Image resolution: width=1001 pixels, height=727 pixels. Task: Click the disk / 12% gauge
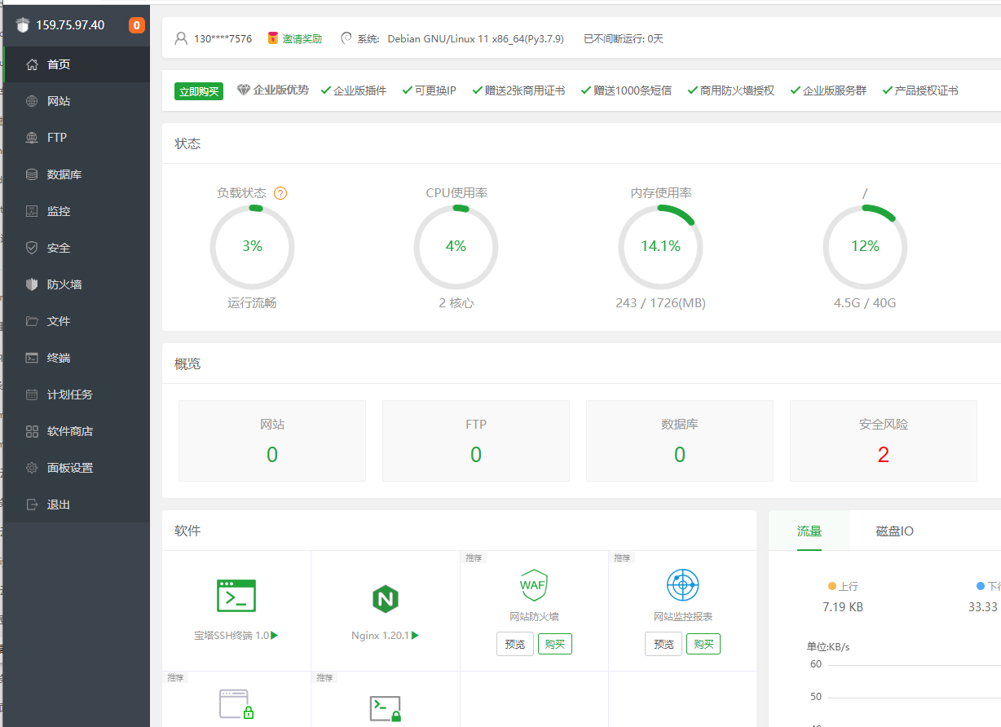pyautogui.click(x=865, y=247)
